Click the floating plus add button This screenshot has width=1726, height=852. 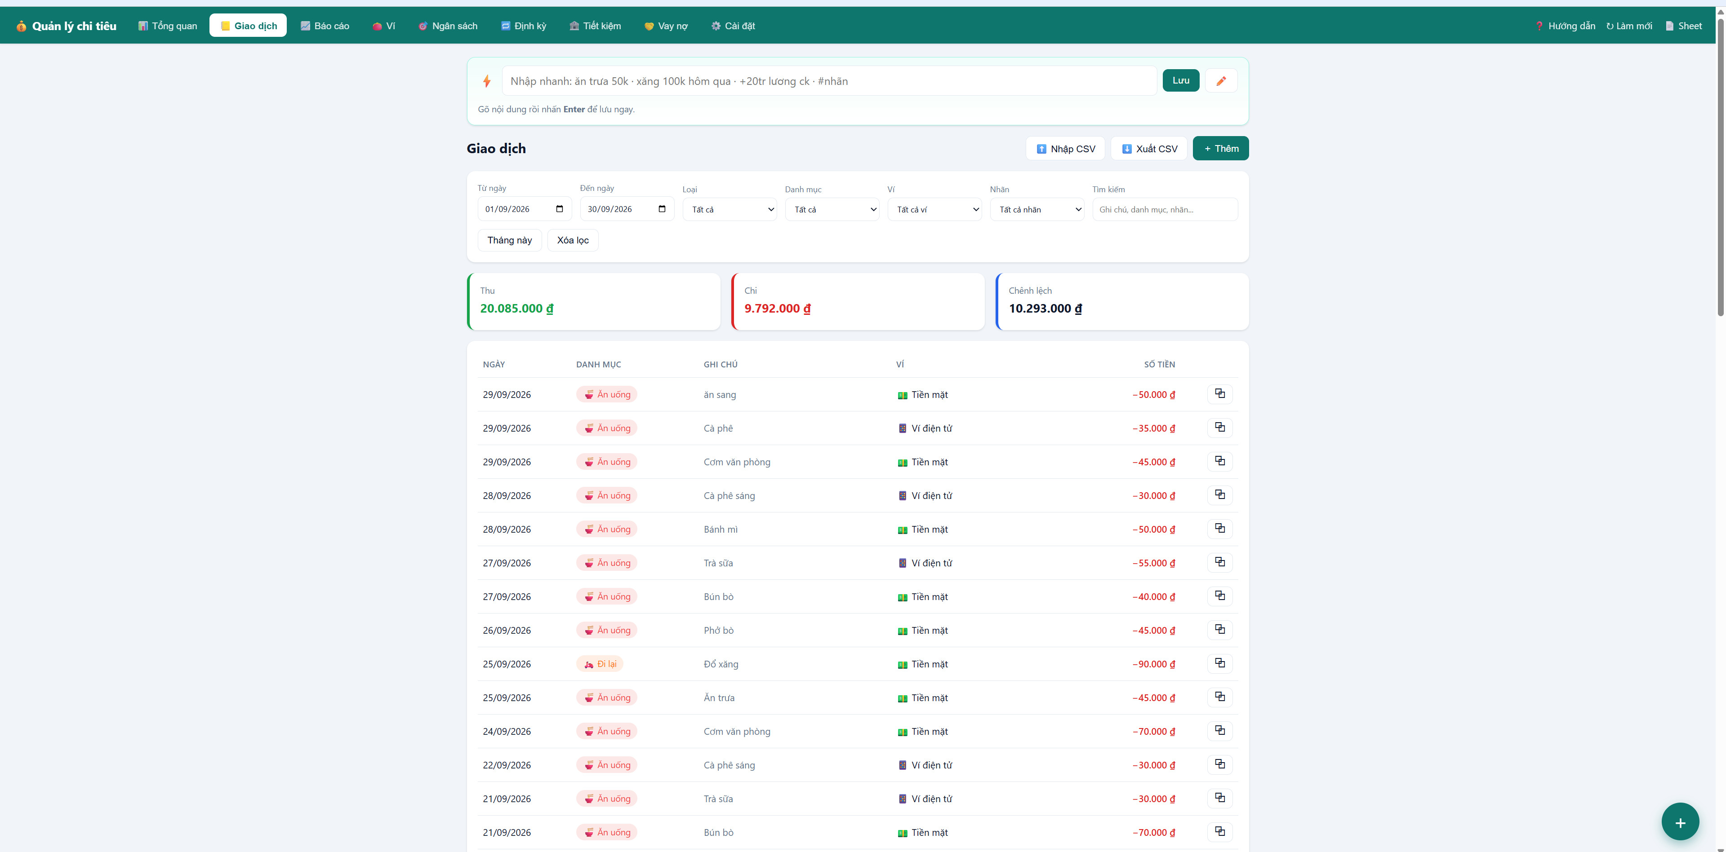(x=1680, y=822)
